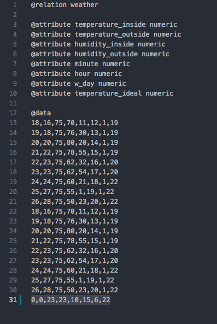Click data row on line 30
This screenshot has width=217, height=324.
point(74,290)
